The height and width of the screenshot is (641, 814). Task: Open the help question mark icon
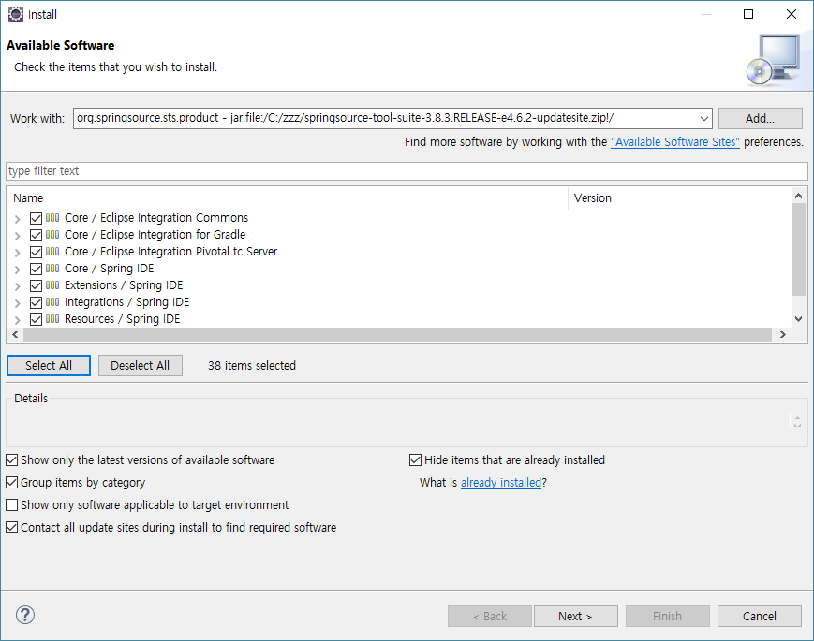point(25,615)
